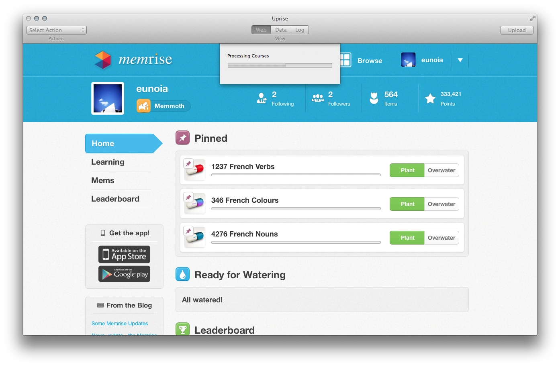Viewport: 560px width, 367px height.
Task: Open the 346 French Colours course title
Action: (x=245, y=200)
